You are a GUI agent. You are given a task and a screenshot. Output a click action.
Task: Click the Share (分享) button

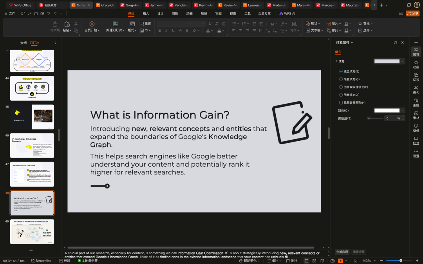tap(412, 13)
